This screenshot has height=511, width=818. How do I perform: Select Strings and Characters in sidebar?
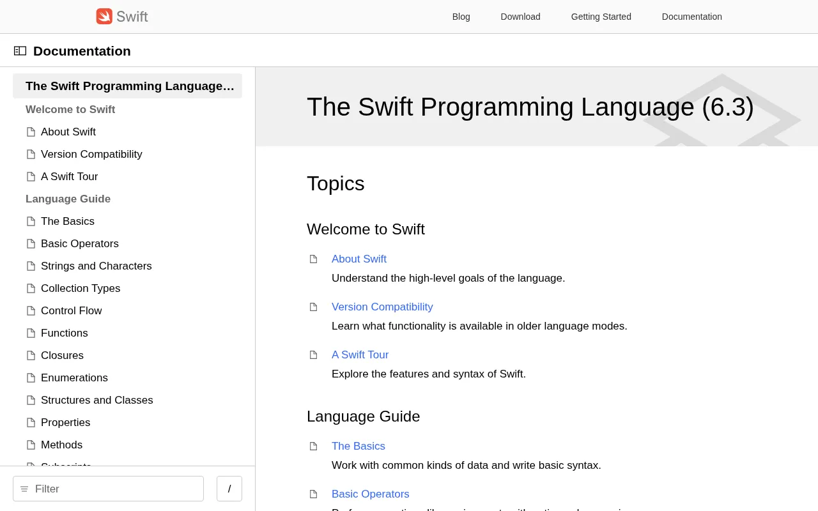tap(96, 266)
